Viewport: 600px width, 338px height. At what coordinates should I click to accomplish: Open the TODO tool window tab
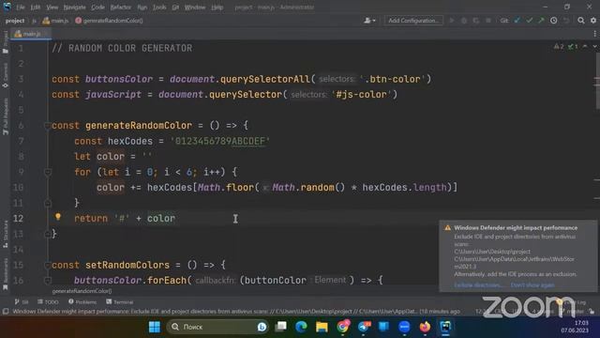(x=48, y=302)
